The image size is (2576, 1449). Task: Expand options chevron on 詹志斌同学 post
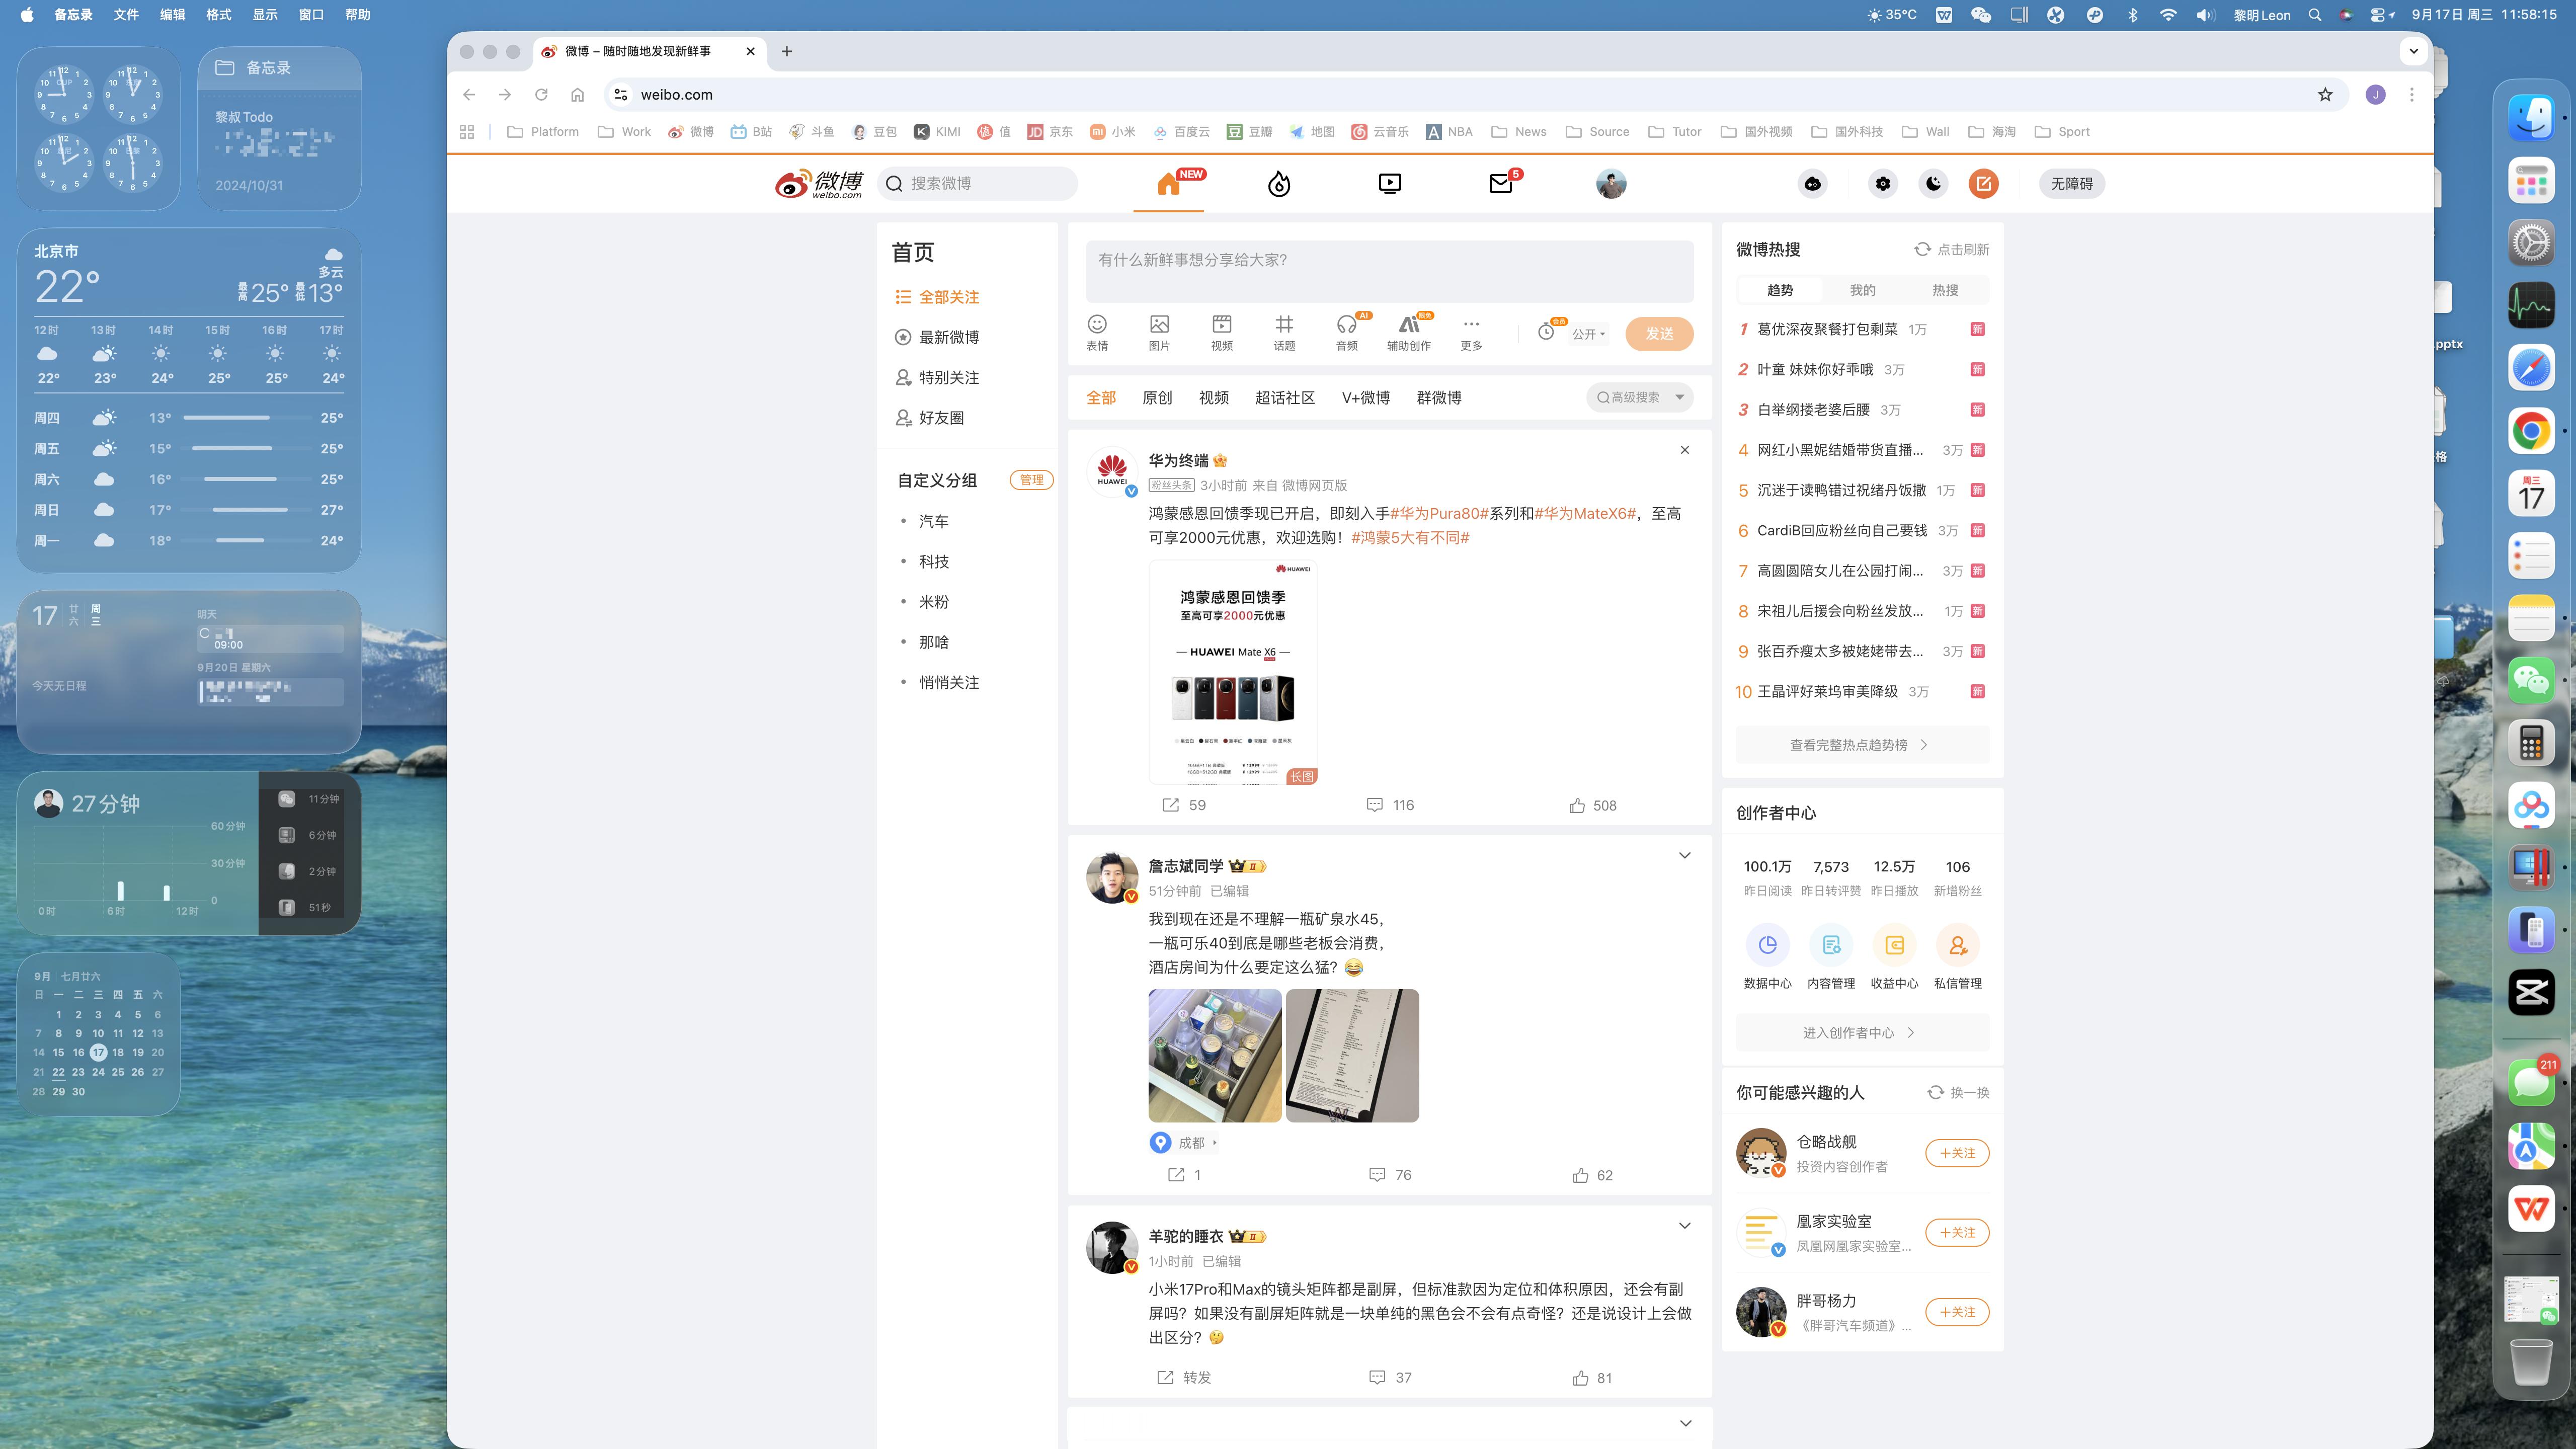[1685, 855]
